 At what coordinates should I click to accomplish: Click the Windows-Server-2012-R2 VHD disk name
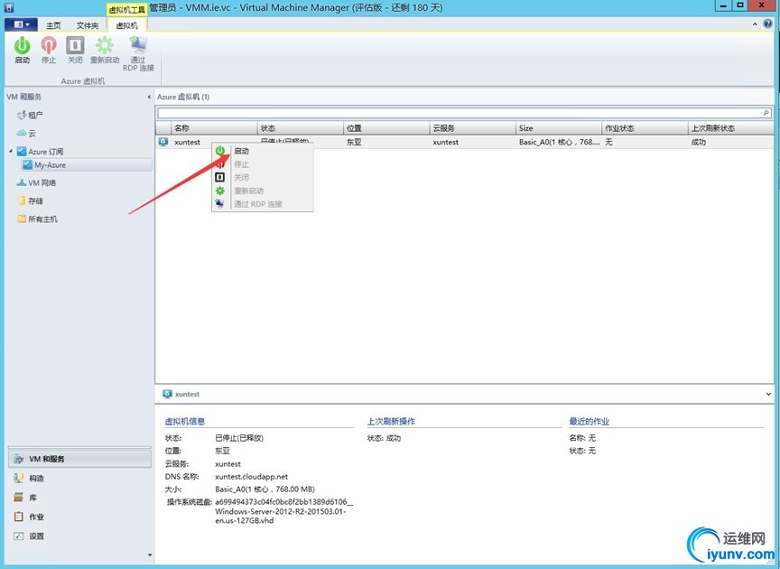[284, 511]
